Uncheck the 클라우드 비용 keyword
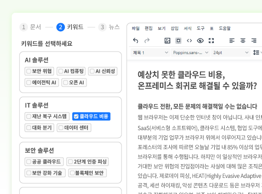The image size is (262, 194). click(91, 116)
